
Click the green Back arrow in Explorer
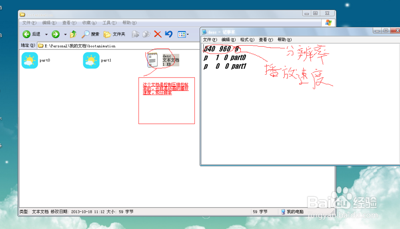coord(26,34)
